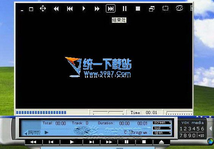The width and height of the screenshot is (214, 149).
Task: Open the tool dropdown menu
Action: click(162, 128)
